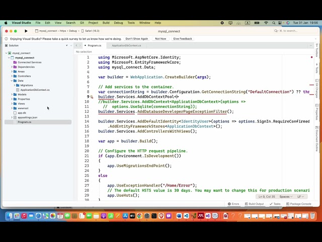Expand the wwwroot folder
322x242 pixels.
pos(12,108)
